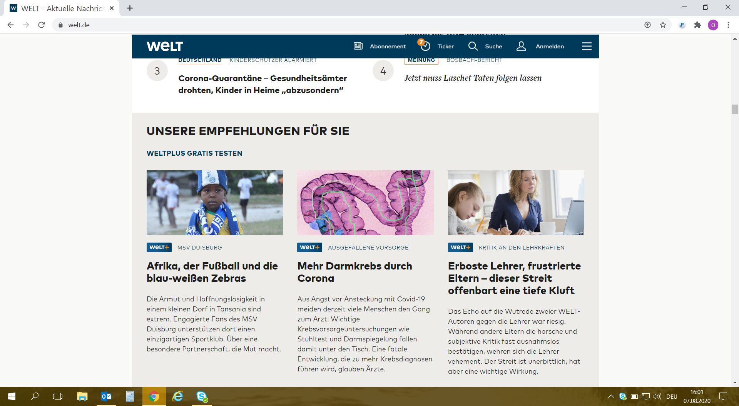Open the Calculator taskbar icon
Screen dimensions: 739x406
click(130, 396)
